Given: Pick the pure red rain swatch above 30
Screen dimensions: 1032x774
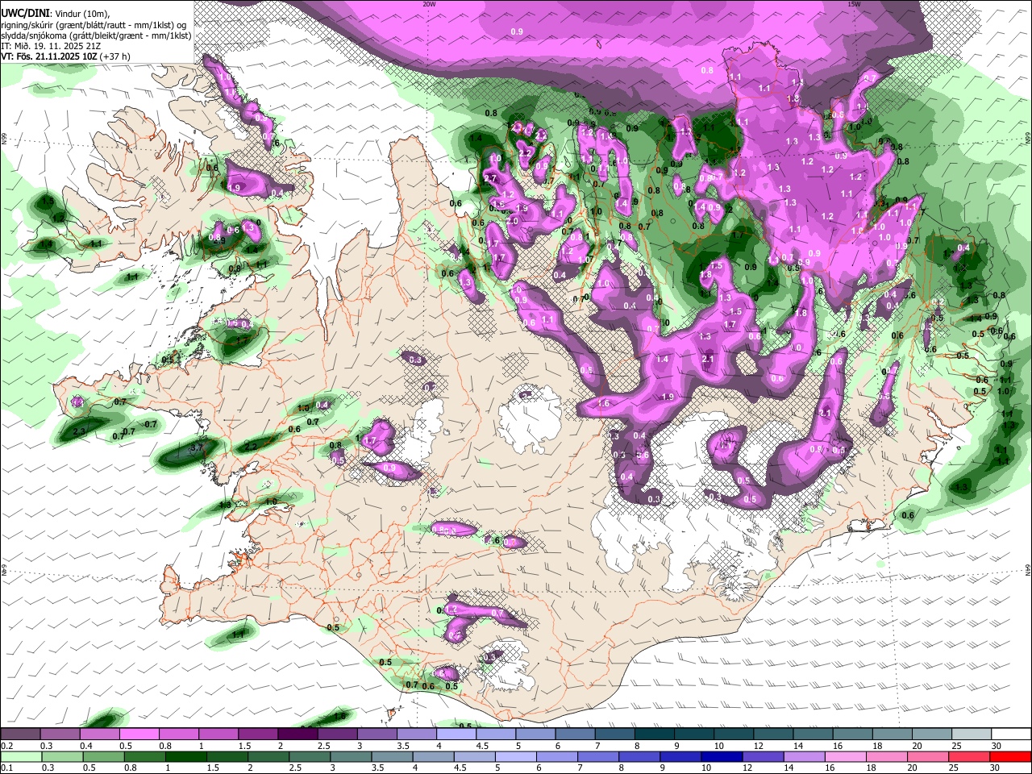Looking at the screenshot, I should click(x=1009, y=756).
